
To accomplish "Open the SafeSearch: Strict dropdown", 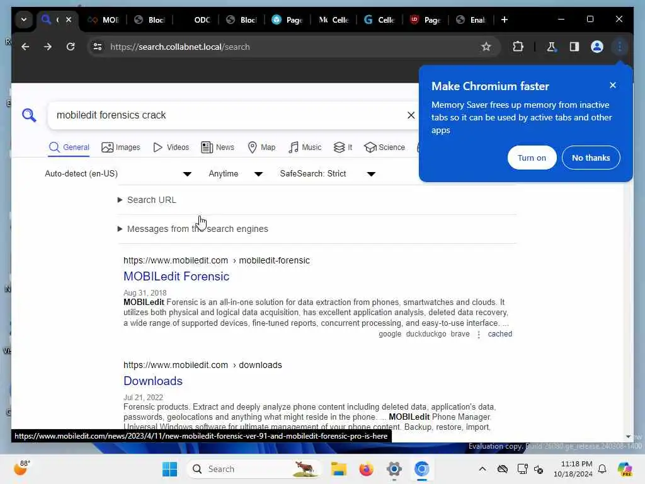I will 328,174.
